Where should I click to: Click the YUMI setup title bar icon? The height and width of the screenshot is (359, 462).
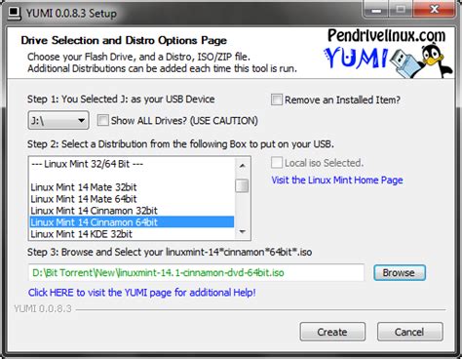pos(14,14)
